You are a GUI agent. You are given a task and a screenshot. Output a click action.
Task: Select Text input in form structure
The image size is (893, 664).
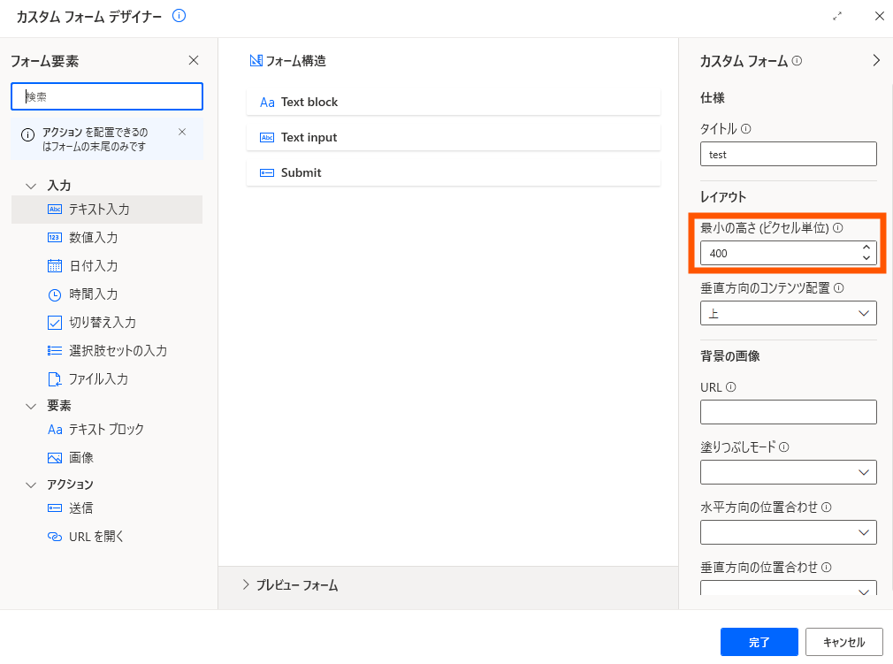pyautogui.click(x=454, y=137)
